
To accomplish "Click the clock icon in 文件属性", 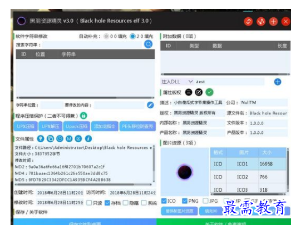I will [60, 139].
